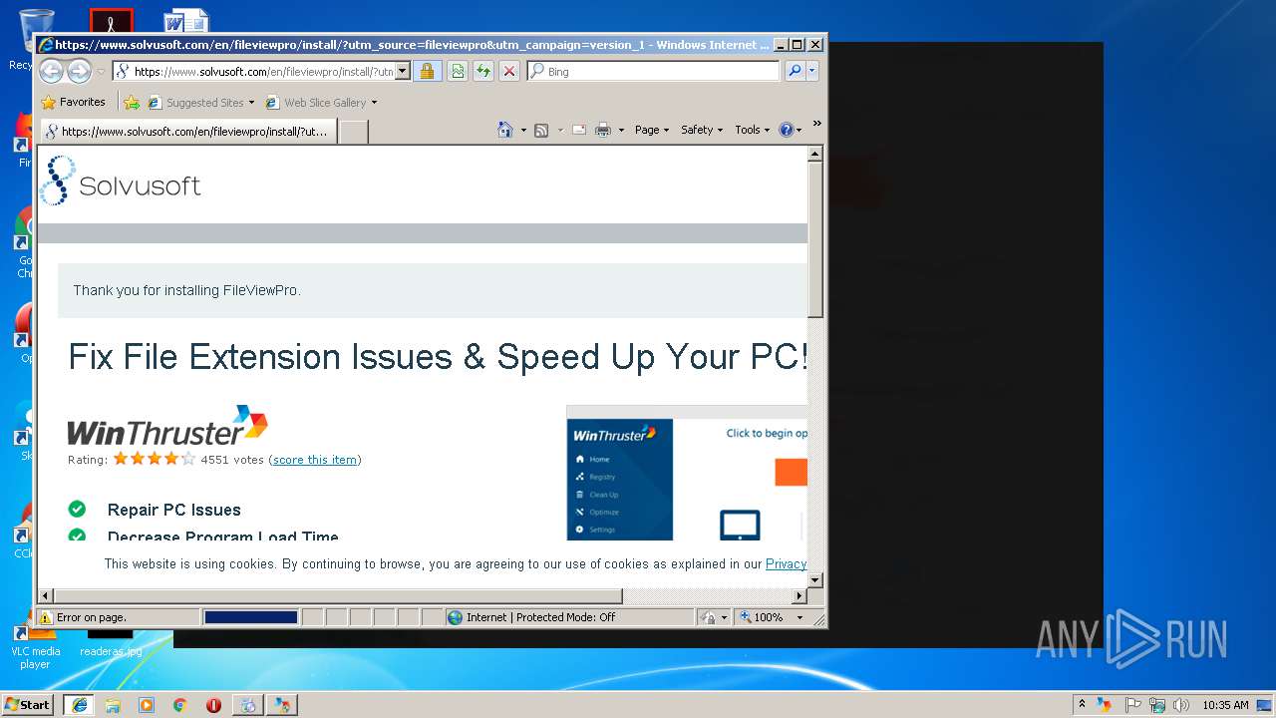Click the 10:35 AM taskbar clock
The image size is (1276, 718).
tap(1224, 704)
